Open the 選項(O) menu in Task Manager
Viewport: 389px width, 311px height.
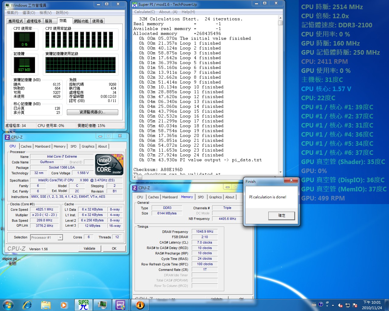pyautogui.click(x=29, y=13)
